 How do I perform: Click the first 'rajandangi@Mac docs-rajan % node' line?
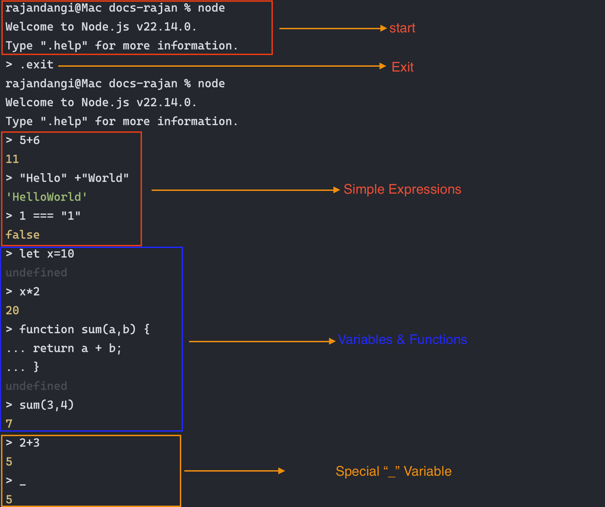tap(115, 8)
